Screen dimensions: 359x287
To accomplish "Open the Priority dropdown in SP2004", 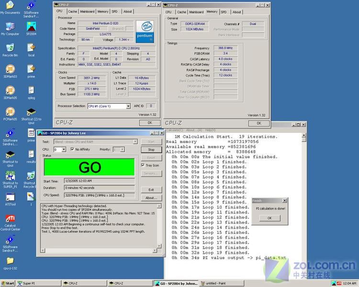I will click(x=123, y=149).
